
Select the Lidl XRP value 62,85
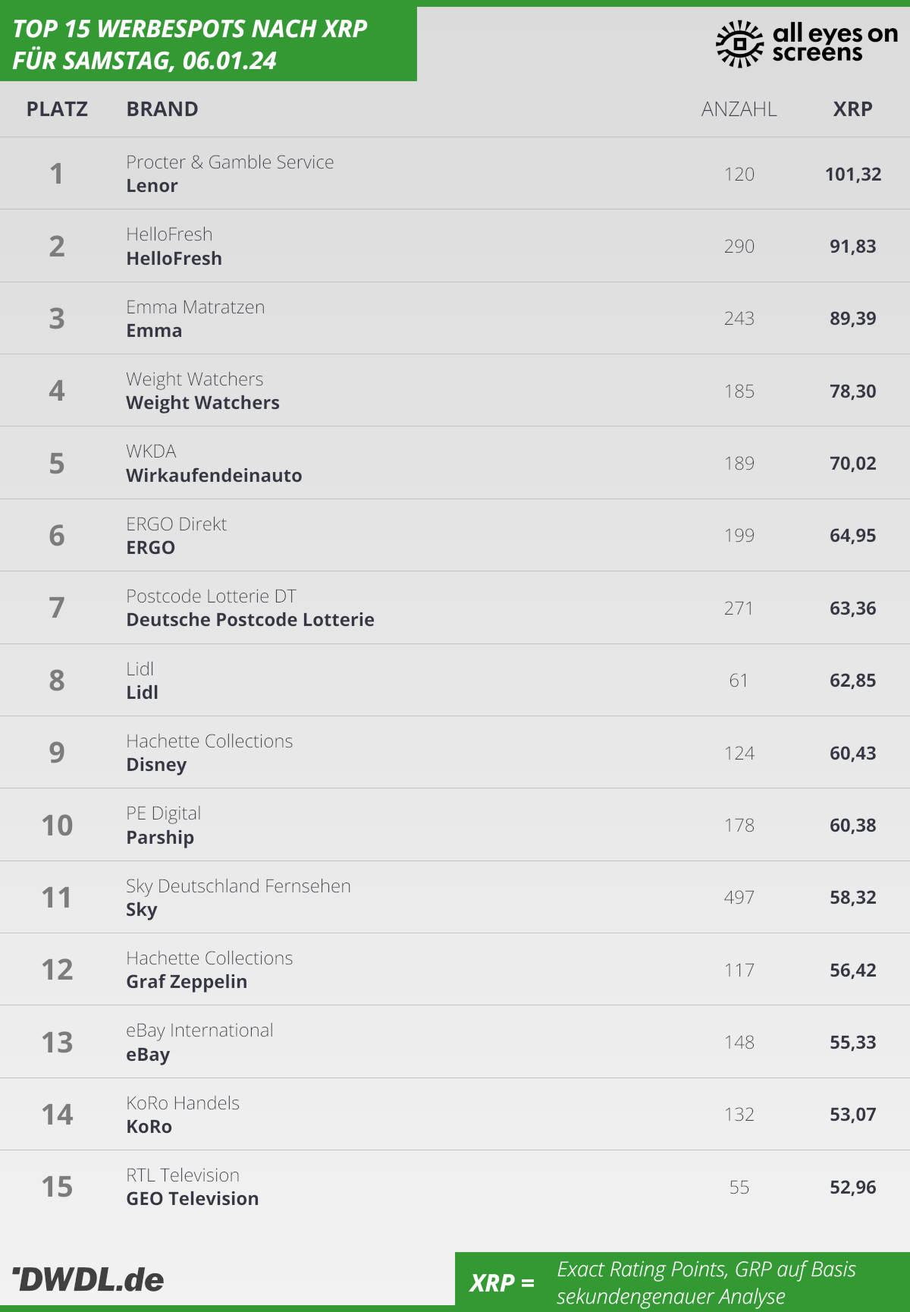[x=853, y=681]
